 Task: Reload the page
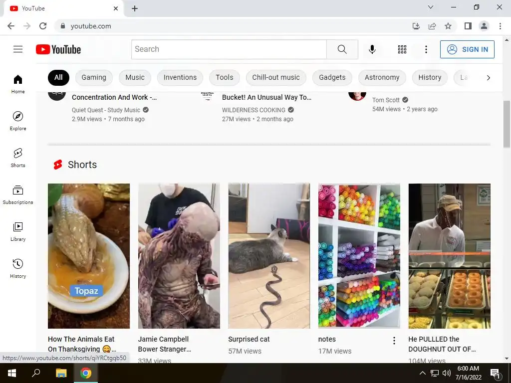43,26
